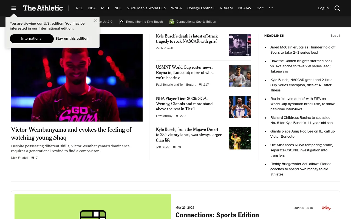Expand the three-dots more sports menu
This screenshot has width=351, height=219.
271,8
